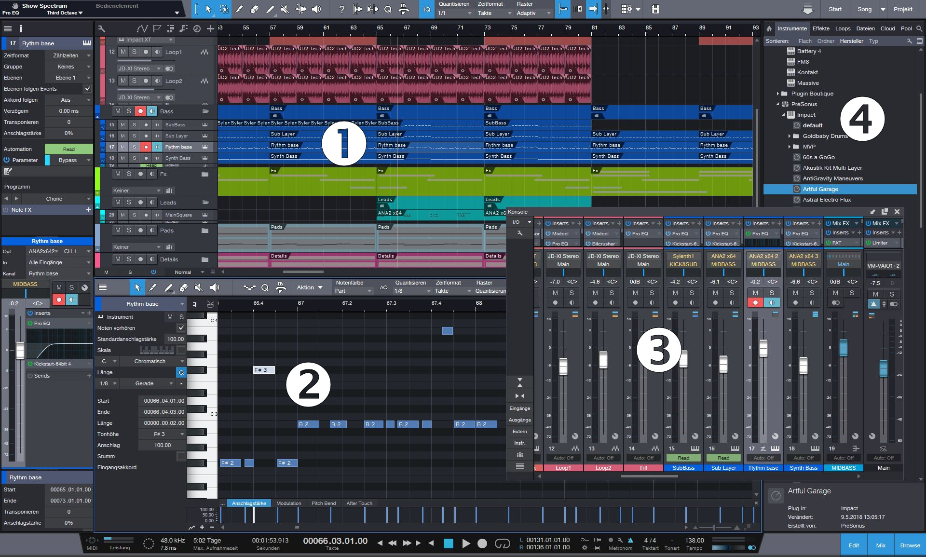
Task: Click the Play button in transport
Action: [x=466, y=543]
